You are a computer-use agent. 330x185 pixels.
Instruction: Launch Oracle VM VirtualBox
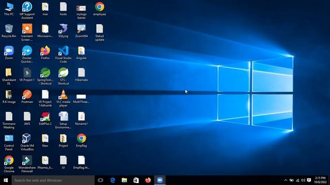click(27, 142)
